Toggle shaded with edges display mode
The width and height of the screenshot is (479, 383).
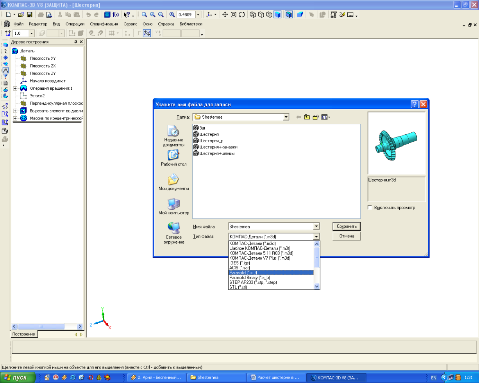pyautogui.click(x=289, y=14)
